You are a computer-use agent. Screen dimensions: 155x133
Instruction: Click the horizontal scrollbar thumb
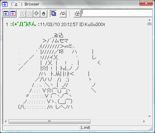pos(50,121)
